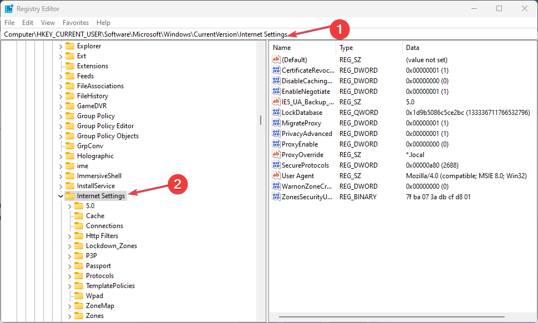The width and height of the screenshot is (538, 323).
Task: Expand the ZoneMap subkey
Action: pyautogui.click(x=70, y=306)
